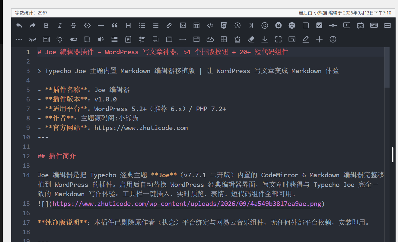398x242 pixels.
Task: Insert a collapsible panel with the window-chevron icon
Action: (196, 39)
